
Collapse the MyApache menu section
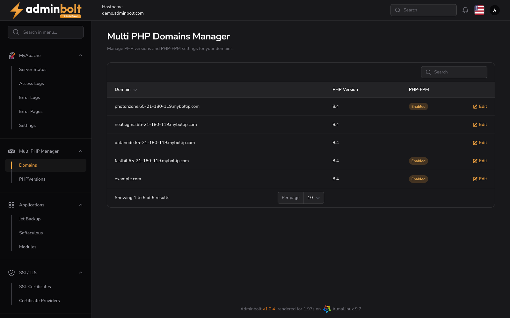(x=81, y=56)
